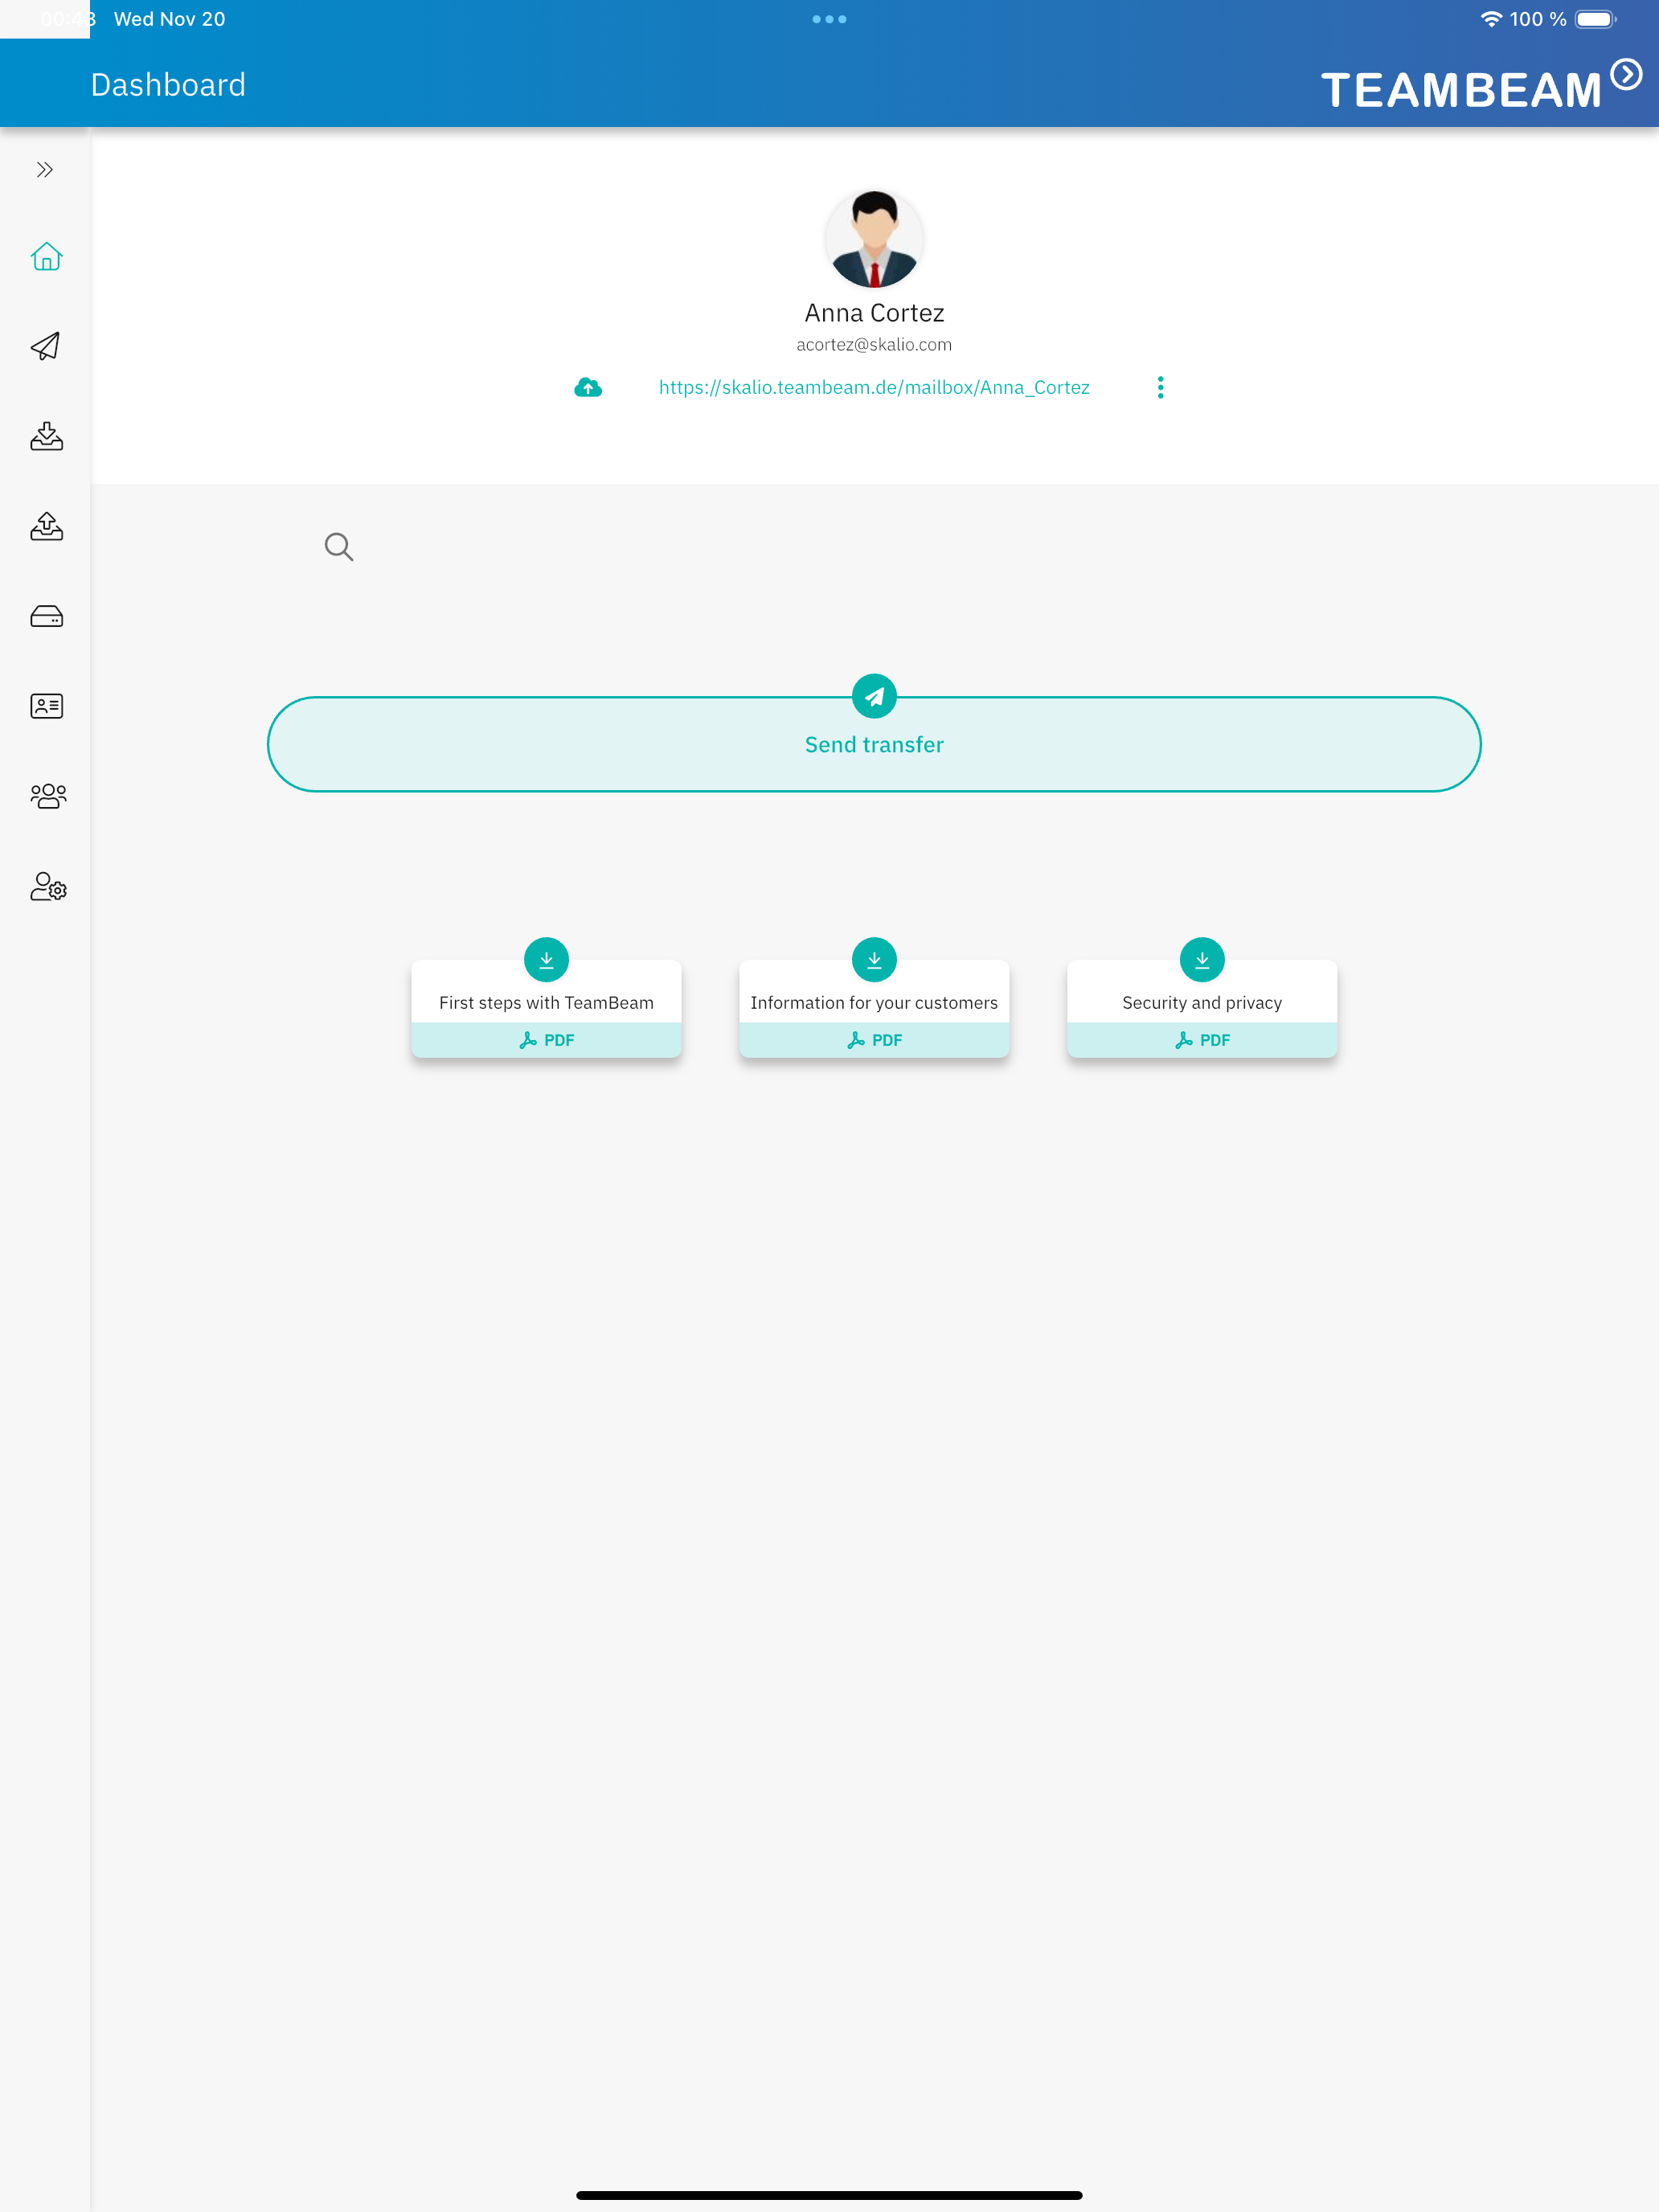Open the received transfers inbox icon
This screenshot has height=2212, width=1659.
(x=46, y=436)
